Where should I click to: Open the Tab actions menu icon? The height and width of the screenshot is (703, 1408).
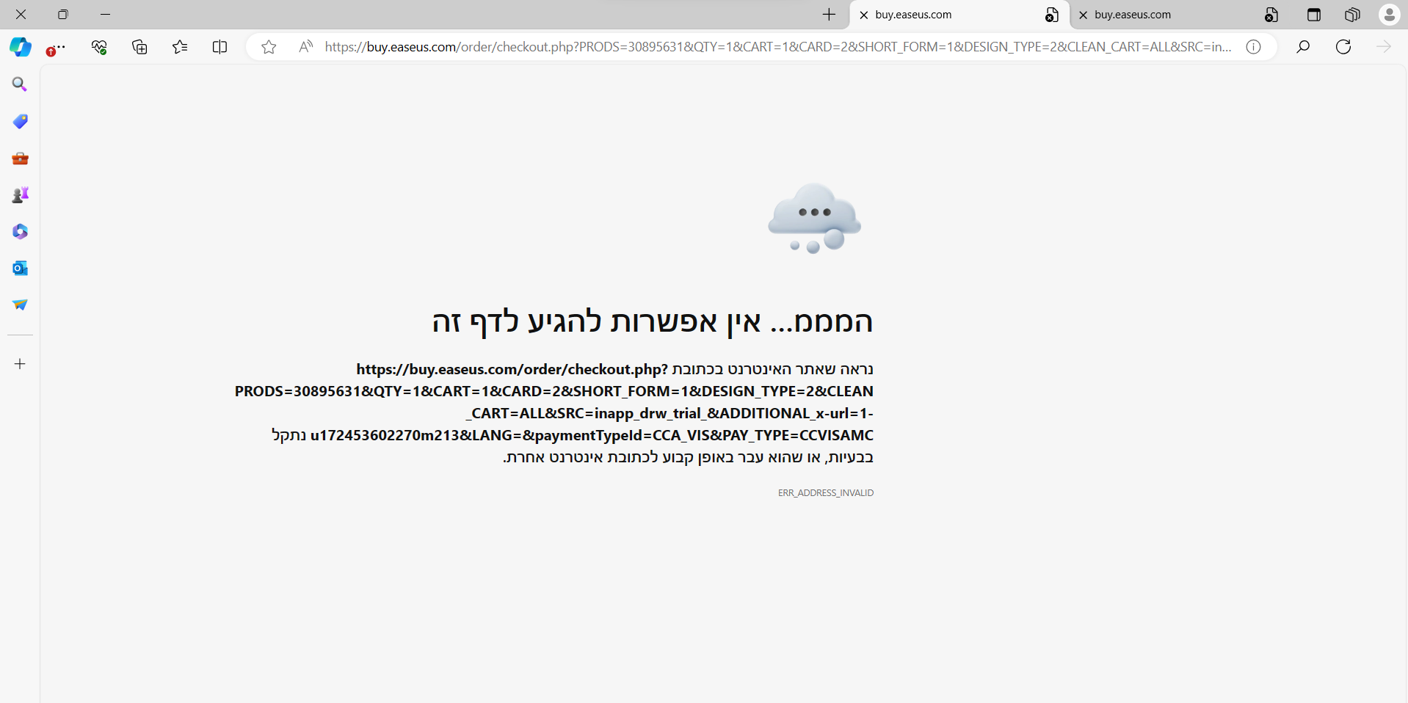click(x=1314, y=15)
